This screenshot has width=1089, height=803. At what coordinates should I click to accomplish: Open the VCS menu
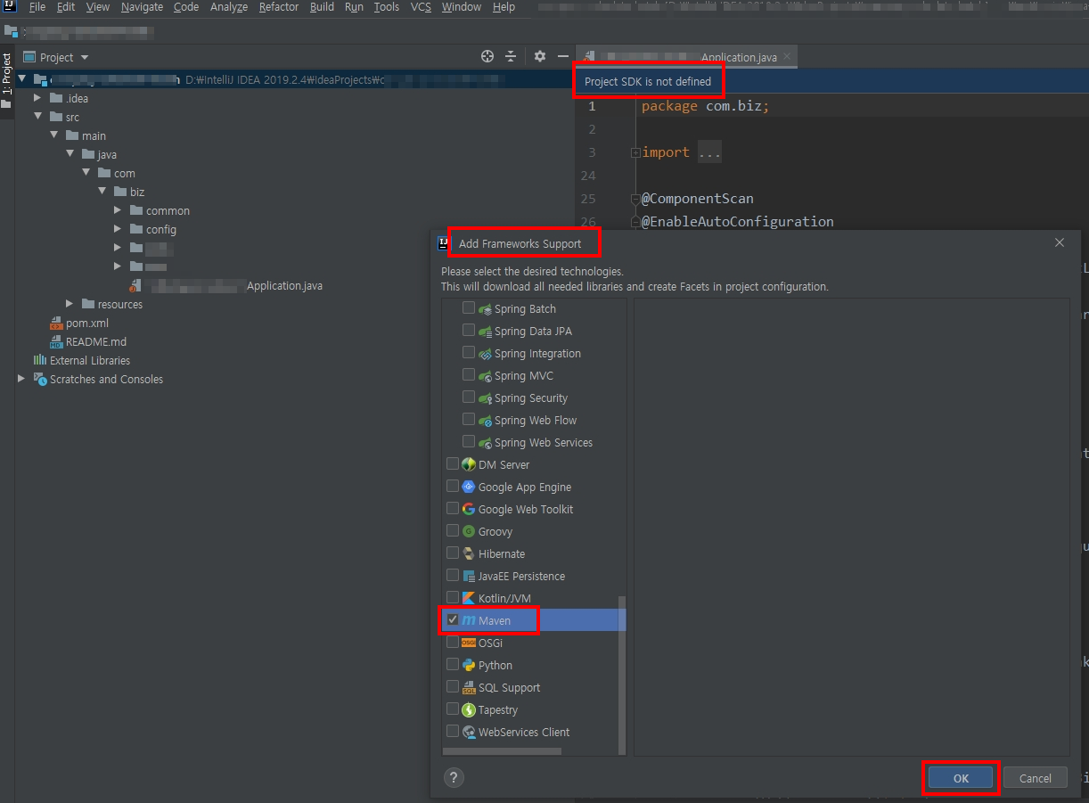point(421,7)
